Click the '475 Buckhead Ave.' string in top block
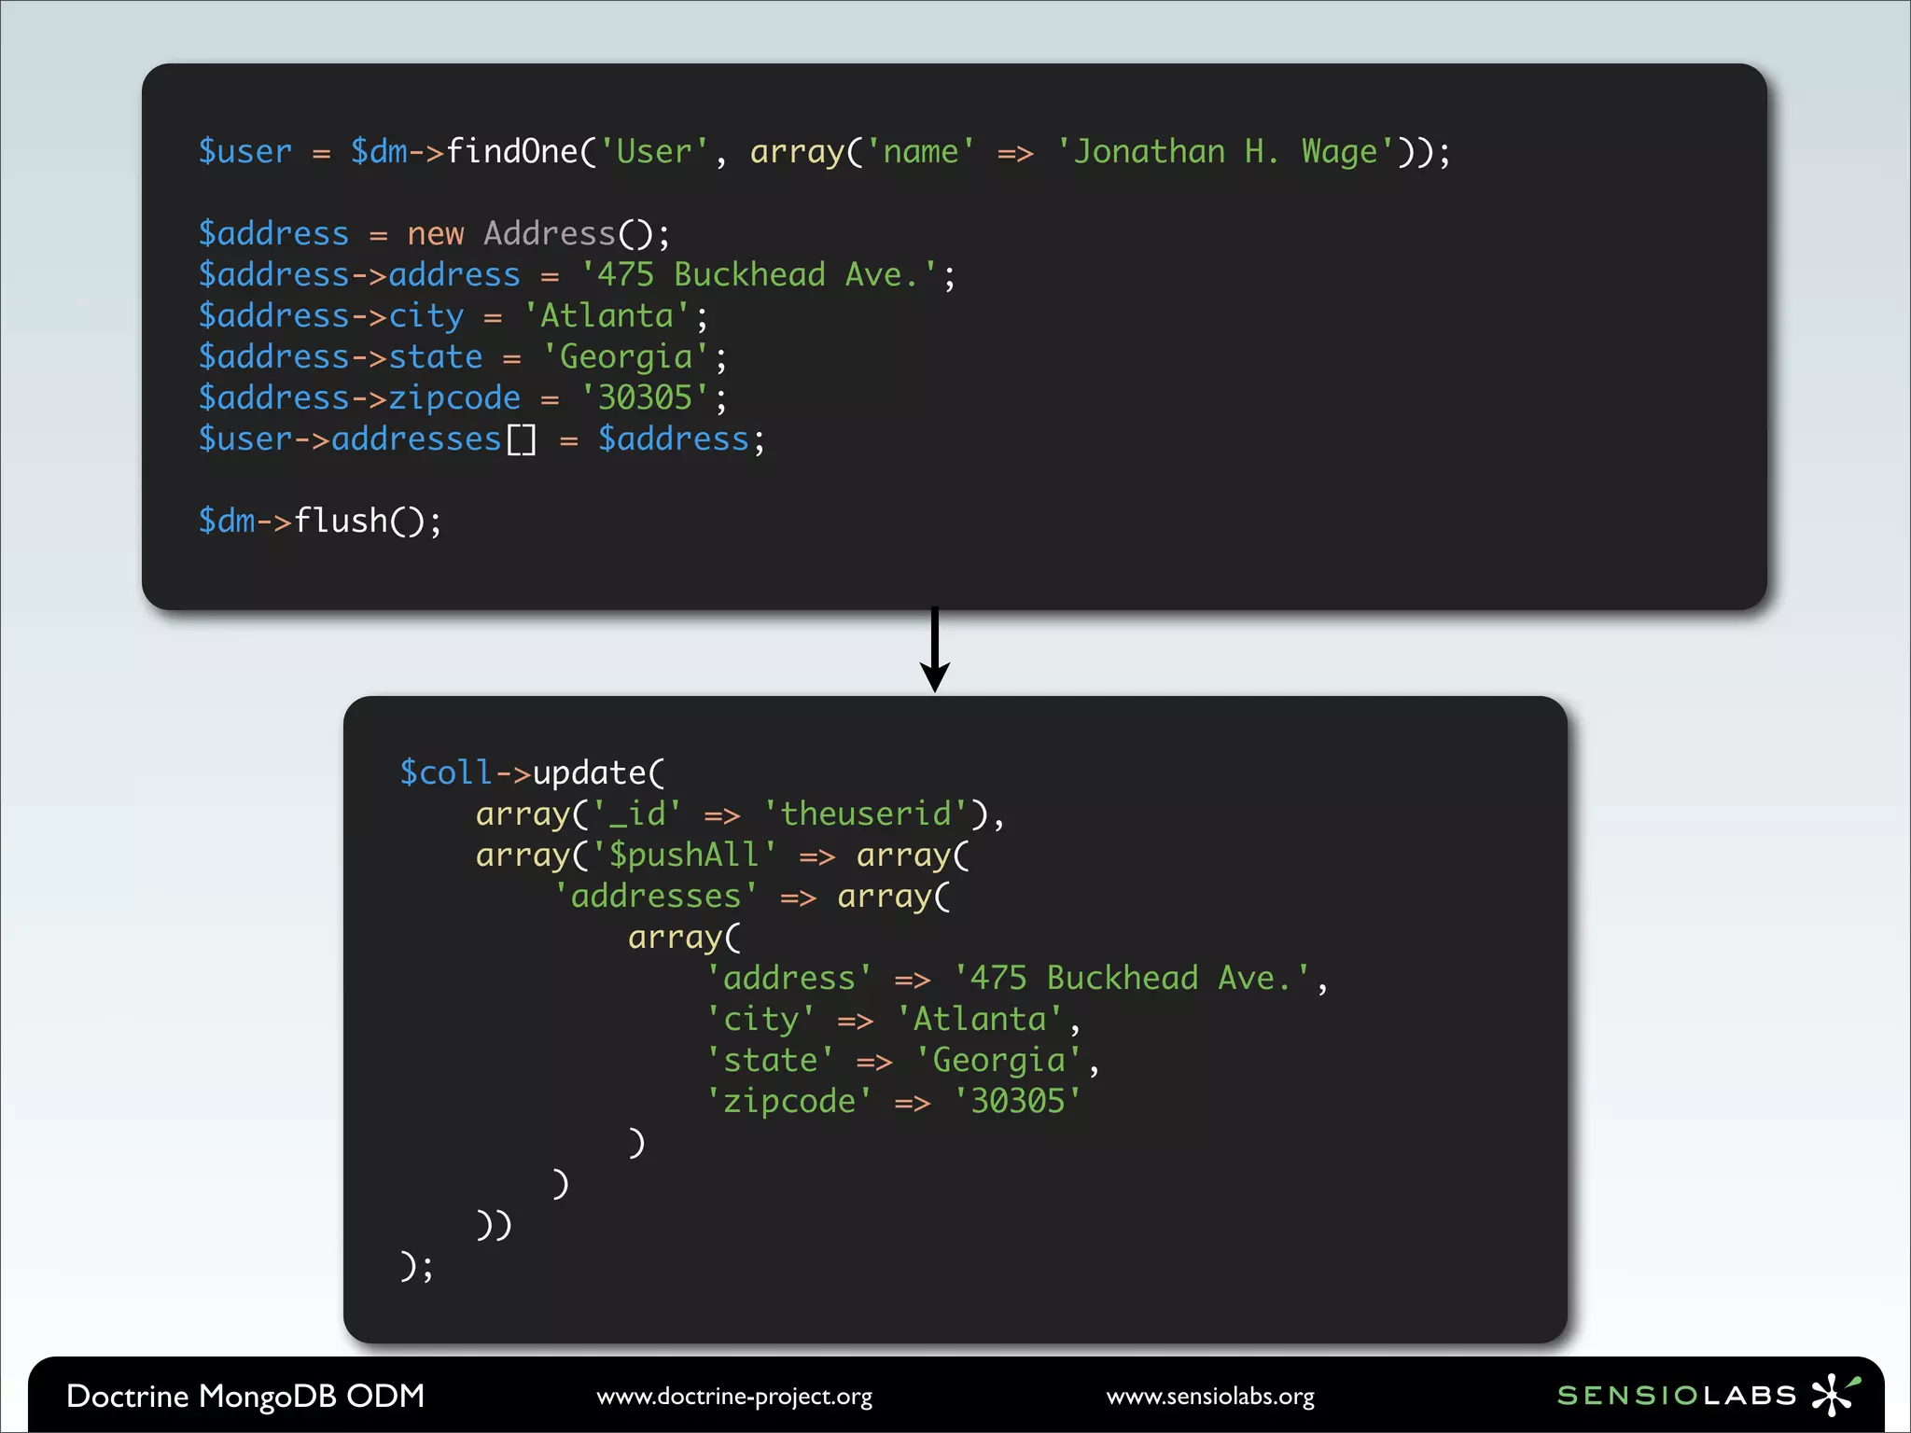The width and height of the screenshot is (1911, 1433). [758, 274]
